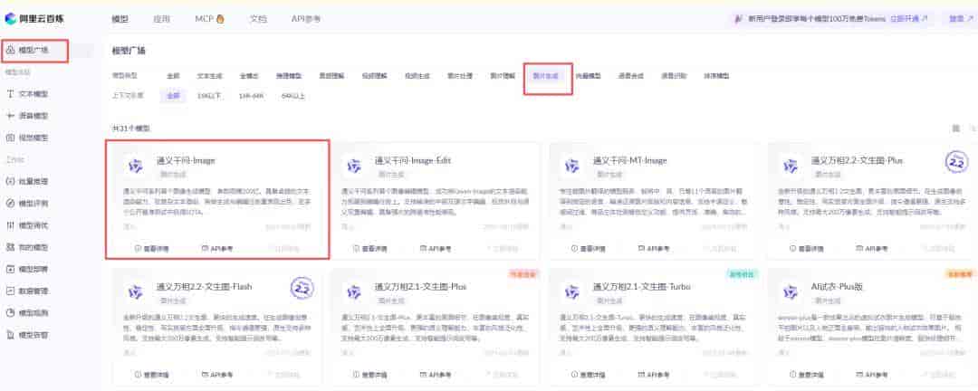Open 查看详情 for 通义千问-MT-Image
Image resolution: width=978 pixels, height=391 pixels.
[589, 248]
